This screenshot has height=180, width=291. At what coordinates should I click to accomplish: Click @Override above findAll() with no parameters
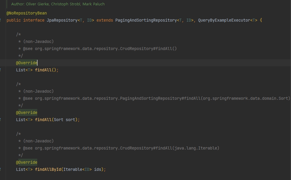click(x=27, y=63)
